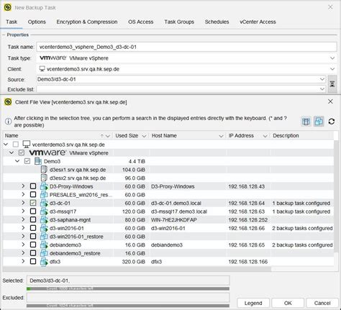
Task: Switch to the Task Groups tab
Action: (x=179, y=22)
